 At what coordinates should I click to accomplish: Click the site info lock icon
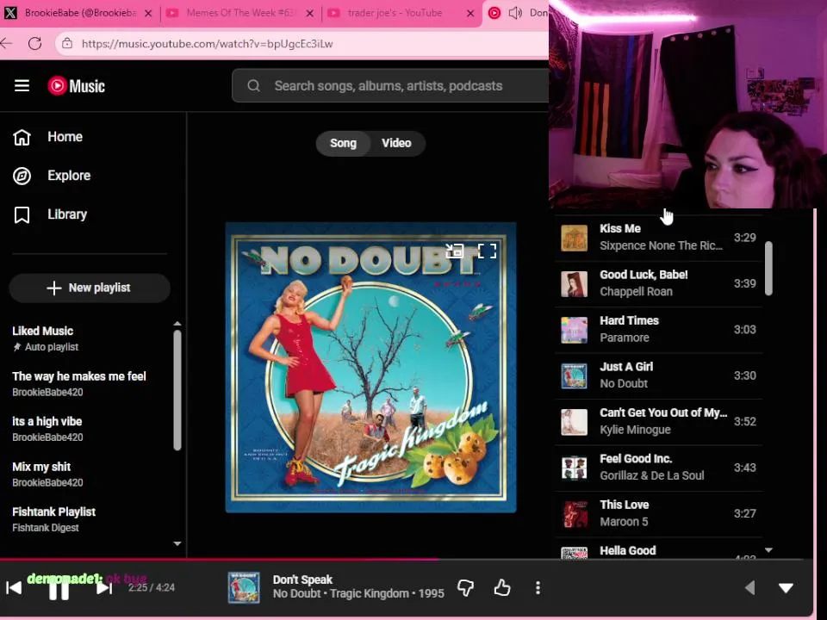67,43
